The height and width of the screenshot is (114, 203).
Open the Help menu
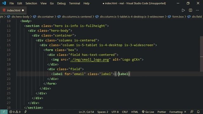pyautogui.click(x=86, y=3)
